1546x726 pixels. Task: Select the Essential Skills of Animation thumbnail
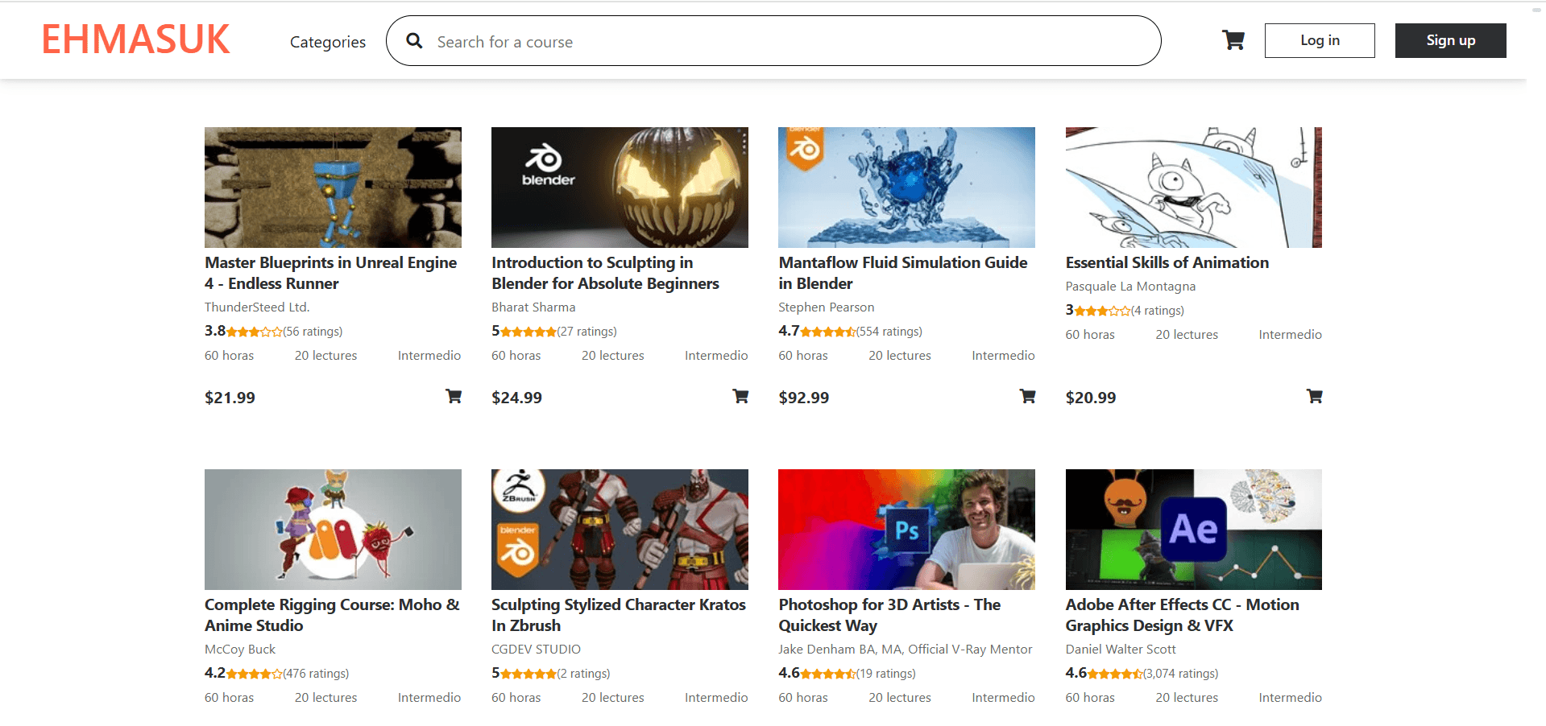click(x=1193, y=187)
